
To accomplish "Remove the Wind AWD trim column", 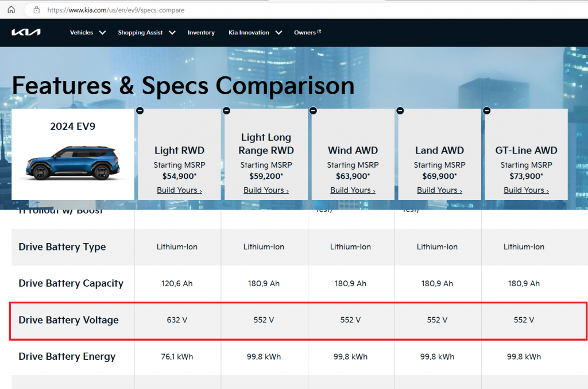I will click(x=313, y=111).
